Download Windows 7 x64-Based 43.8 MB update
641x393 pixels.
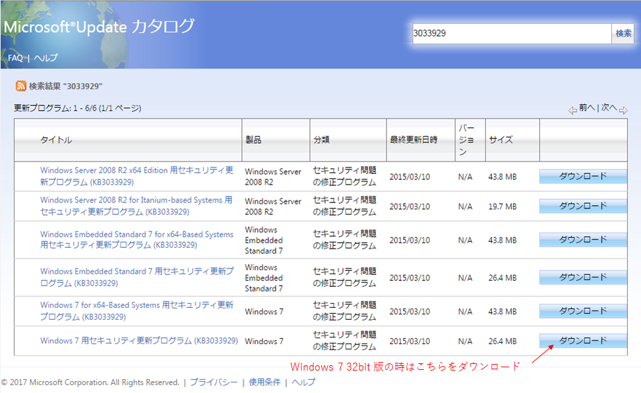point(583,311)
